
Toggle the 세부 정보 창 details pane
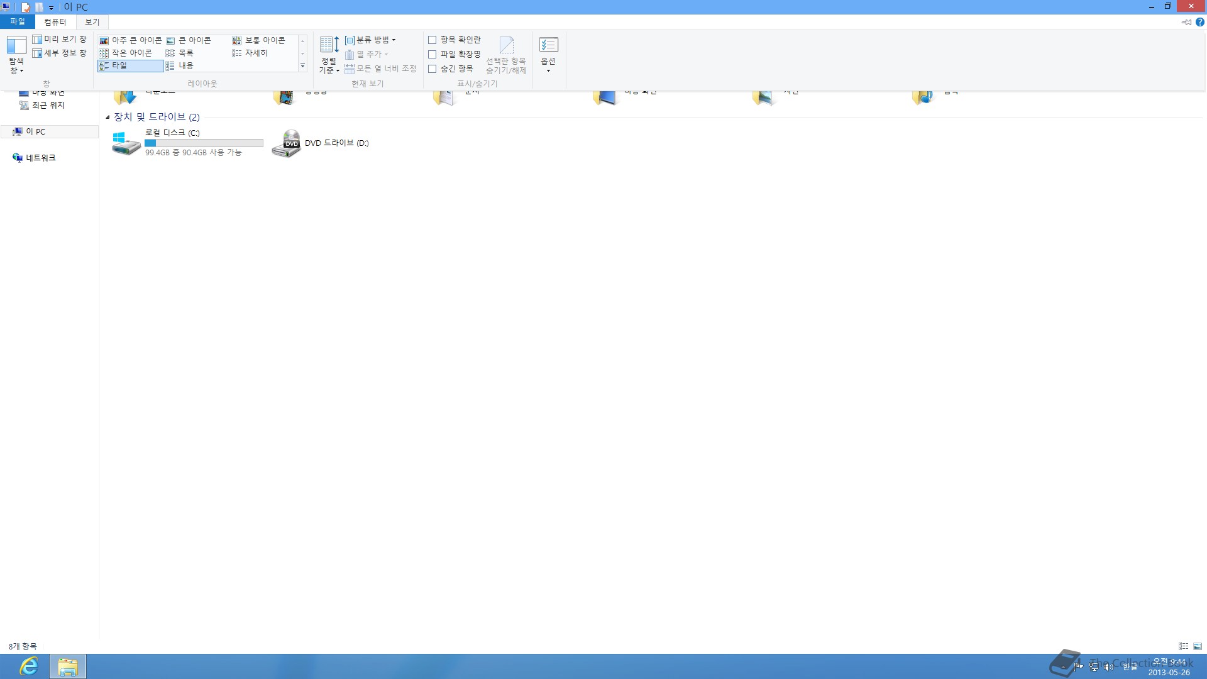[60, 53]
